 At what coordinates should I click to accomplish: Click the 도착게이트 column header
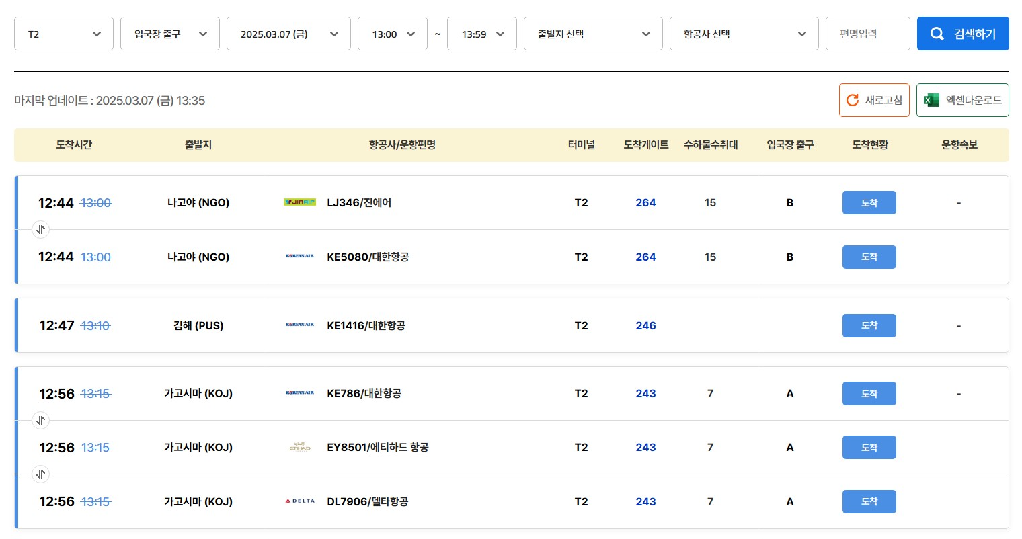point(646,144)
